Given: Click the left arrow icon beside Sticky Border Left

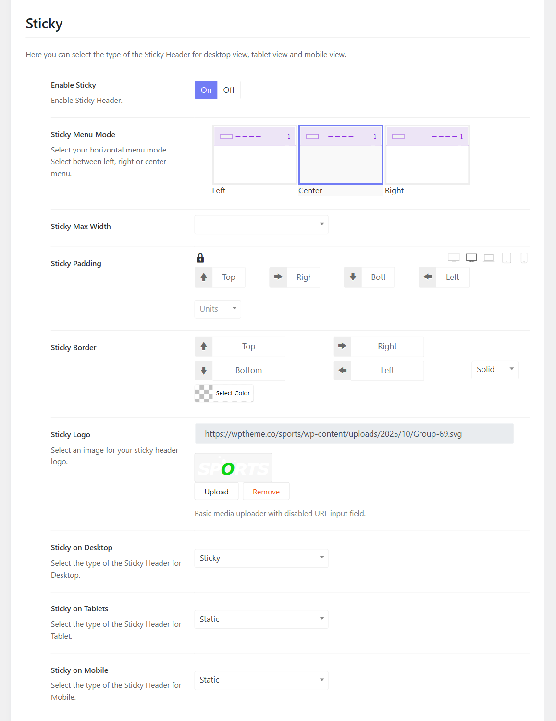Looking at the screenshot, I should coord(342,370).
